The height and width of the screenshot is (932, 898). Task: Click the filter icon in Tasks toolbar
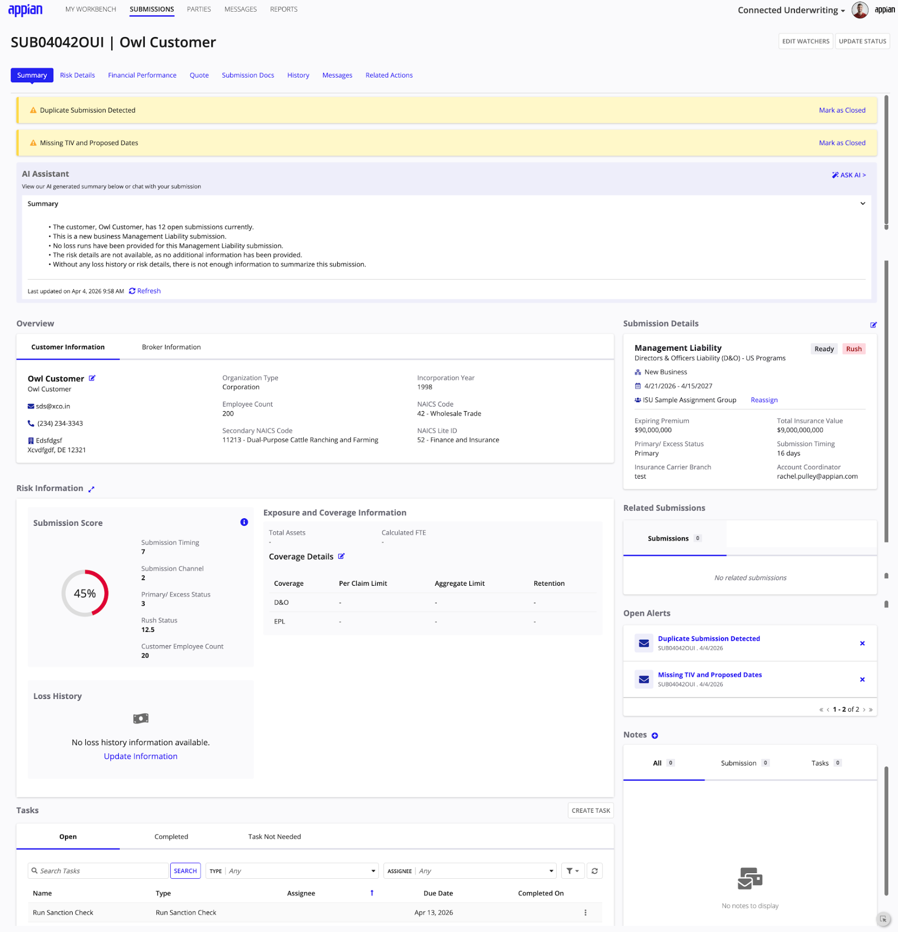tap(572, 871)
